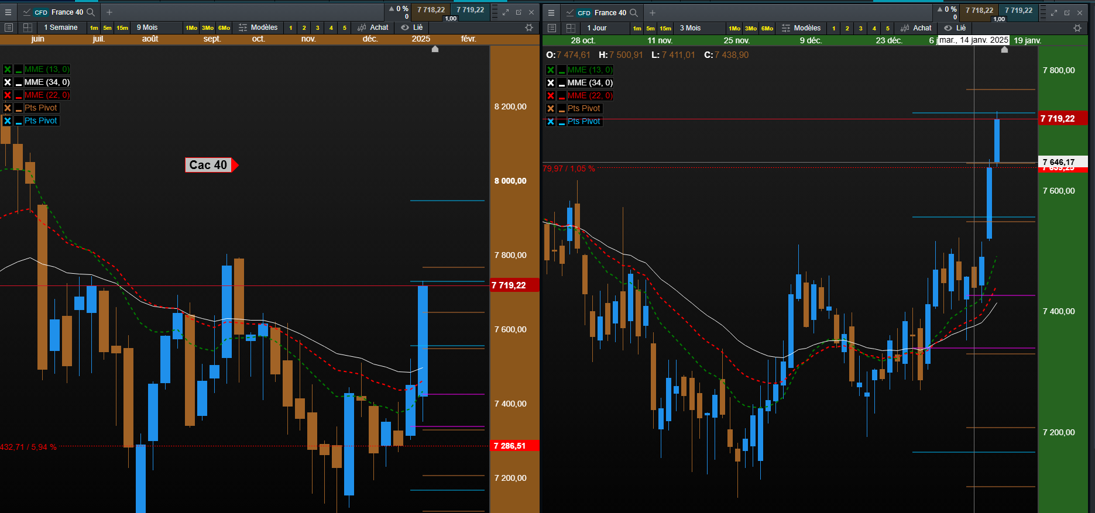Expand the left chart to fullscreen
1095x513 pixels.
pyautogui.click(x=506, y=12)
